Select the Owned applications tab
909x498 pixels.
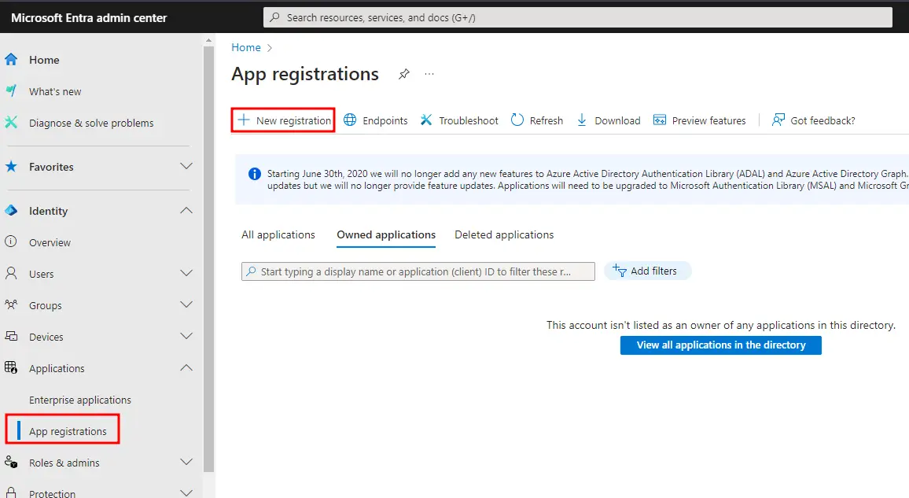point(386,234)
